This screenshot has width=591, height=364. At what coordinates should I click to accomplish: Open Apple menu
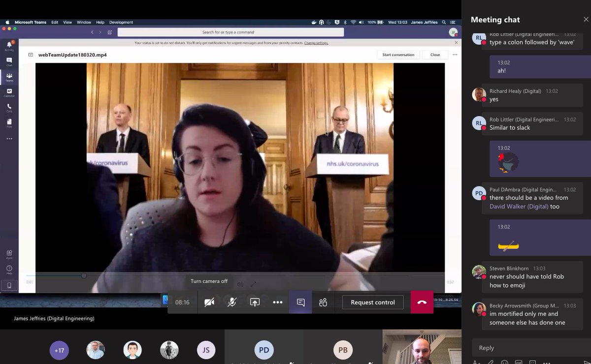point(7,22)
